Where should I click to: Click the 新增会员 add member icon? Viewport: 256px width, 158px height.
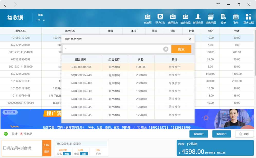pos(198,19)
